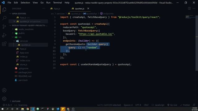The height and width of the screenshot is (111, 198).
Task: Open the Source Control view
Action: [x=4, y=27]
